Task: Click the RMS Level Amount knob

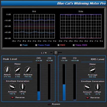Action: coord(87,87)
